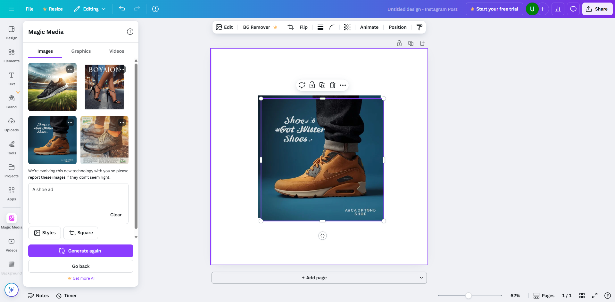Toggle lock on the selected image
The width and height of the screenshot is (615, 302).
pos(312,85)
